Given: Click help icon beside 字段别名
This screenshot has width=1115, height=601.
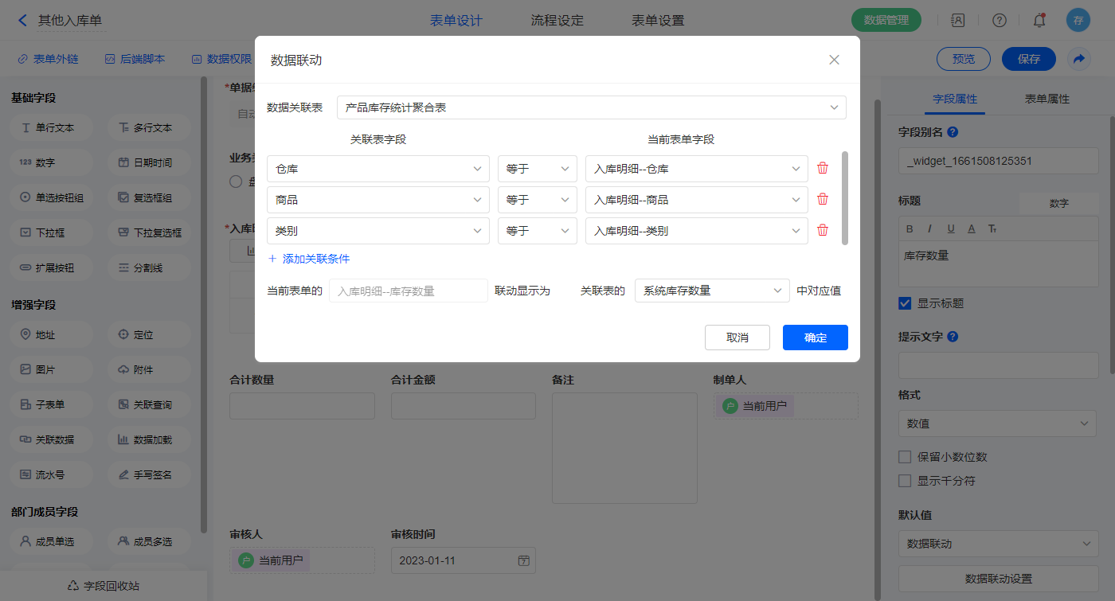Looking at the screenshot, I should click(x=953, y=132).
